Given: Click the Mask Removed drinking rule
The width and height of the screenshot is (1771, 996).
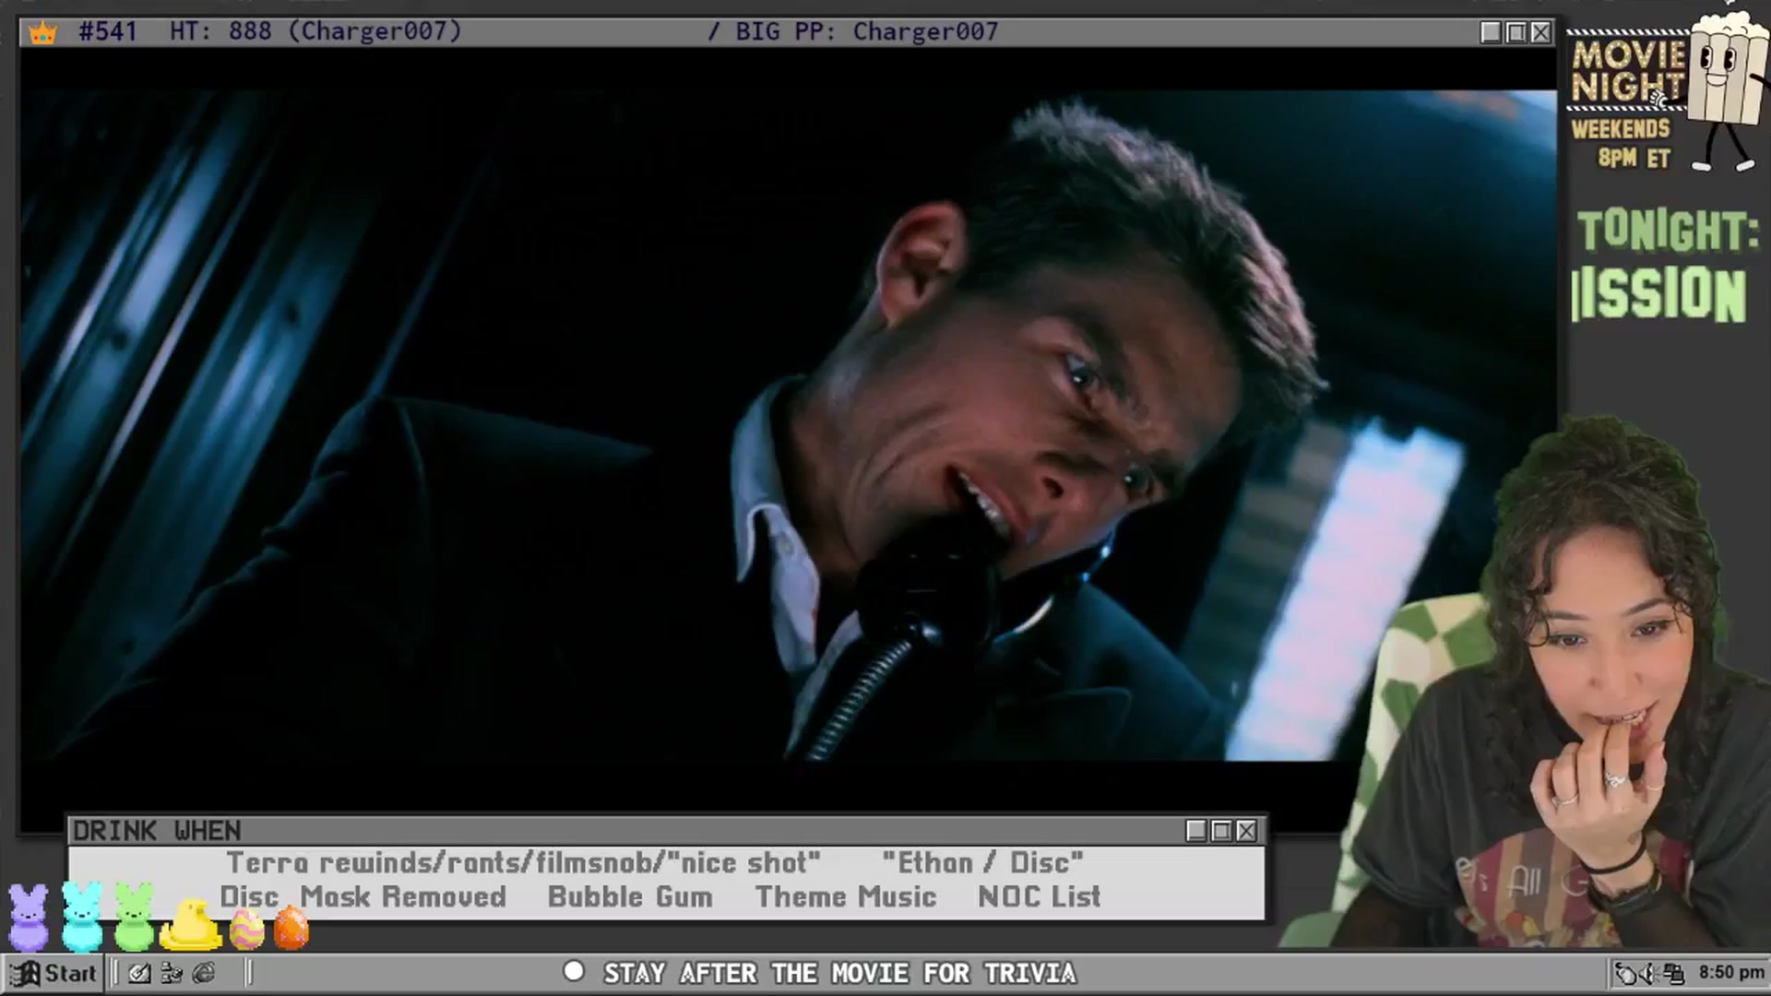Looking at the screenshot, I should coord(403,896).
